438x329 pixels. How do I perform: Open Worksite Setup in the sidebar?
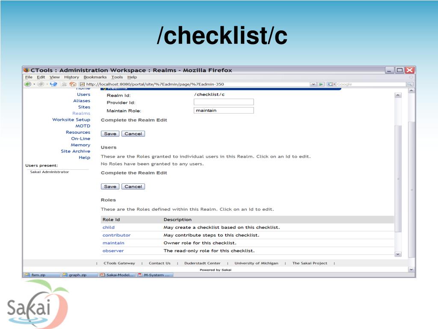click(71, 120)
